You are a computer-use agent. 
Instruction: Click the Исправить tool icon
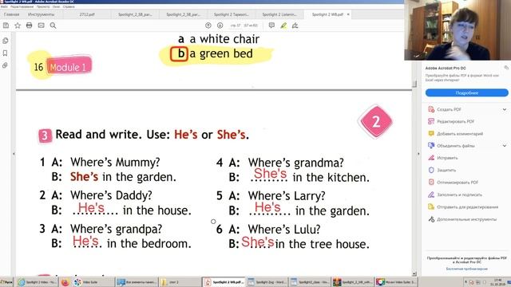pyautogui.click(x=431, y=158)
